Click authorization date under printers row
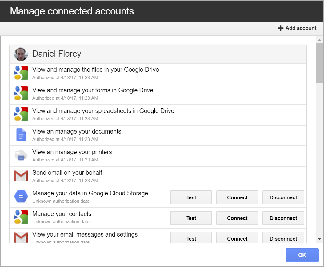This screenshot has height=267, width=324. tap(65, 160)
